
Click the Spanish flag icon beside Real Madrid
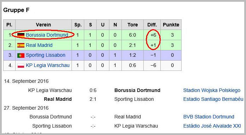point(21,45)
